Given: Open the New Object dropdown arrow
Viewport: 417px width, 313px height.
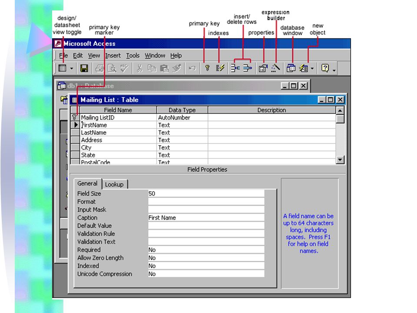Looking at the screenshot, I should [312, 68].
